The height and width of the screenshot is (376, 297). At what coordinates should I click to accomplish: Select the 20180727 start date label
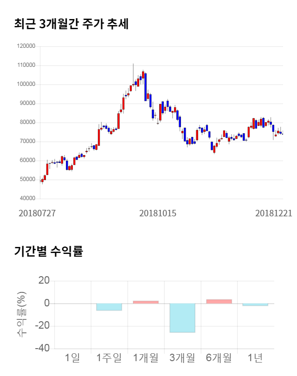[37, 213]
